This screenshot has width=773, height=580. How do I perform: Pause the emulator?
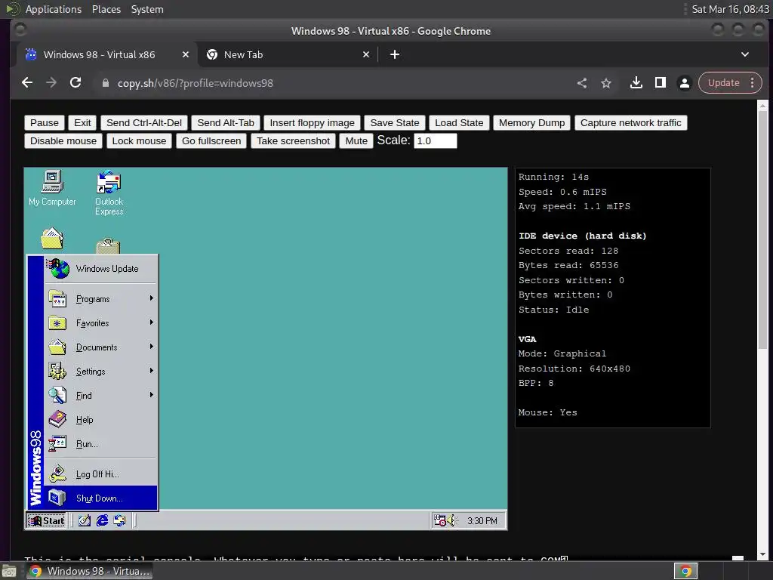(45, 123)
